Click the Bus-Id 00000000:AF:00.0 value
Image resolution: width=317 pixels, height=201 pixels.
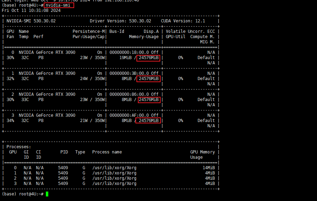pyautogui.click(x=129, y=115)
